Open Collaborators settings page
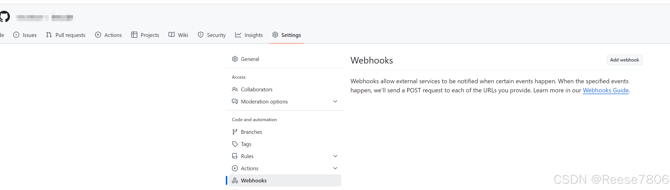The width and height of the screenshot is (670, 190). [285, 89]
